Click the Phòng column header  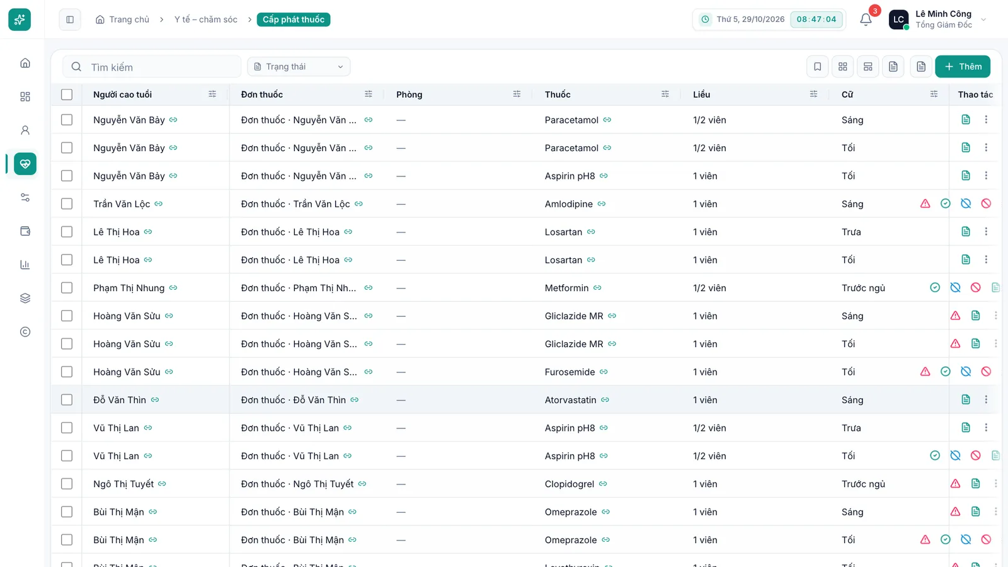[x=409, y=94]
